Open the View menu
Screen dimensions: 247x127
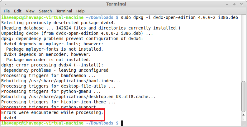(x=30, y=11)
